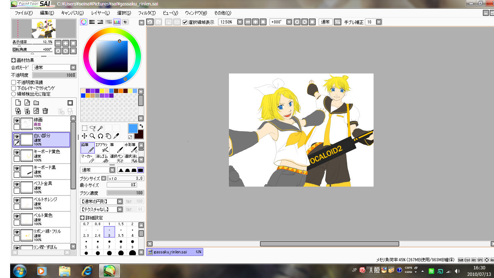Open the 編集 menu
Viewport: 494px width, 278px height.
click(47, 13)
